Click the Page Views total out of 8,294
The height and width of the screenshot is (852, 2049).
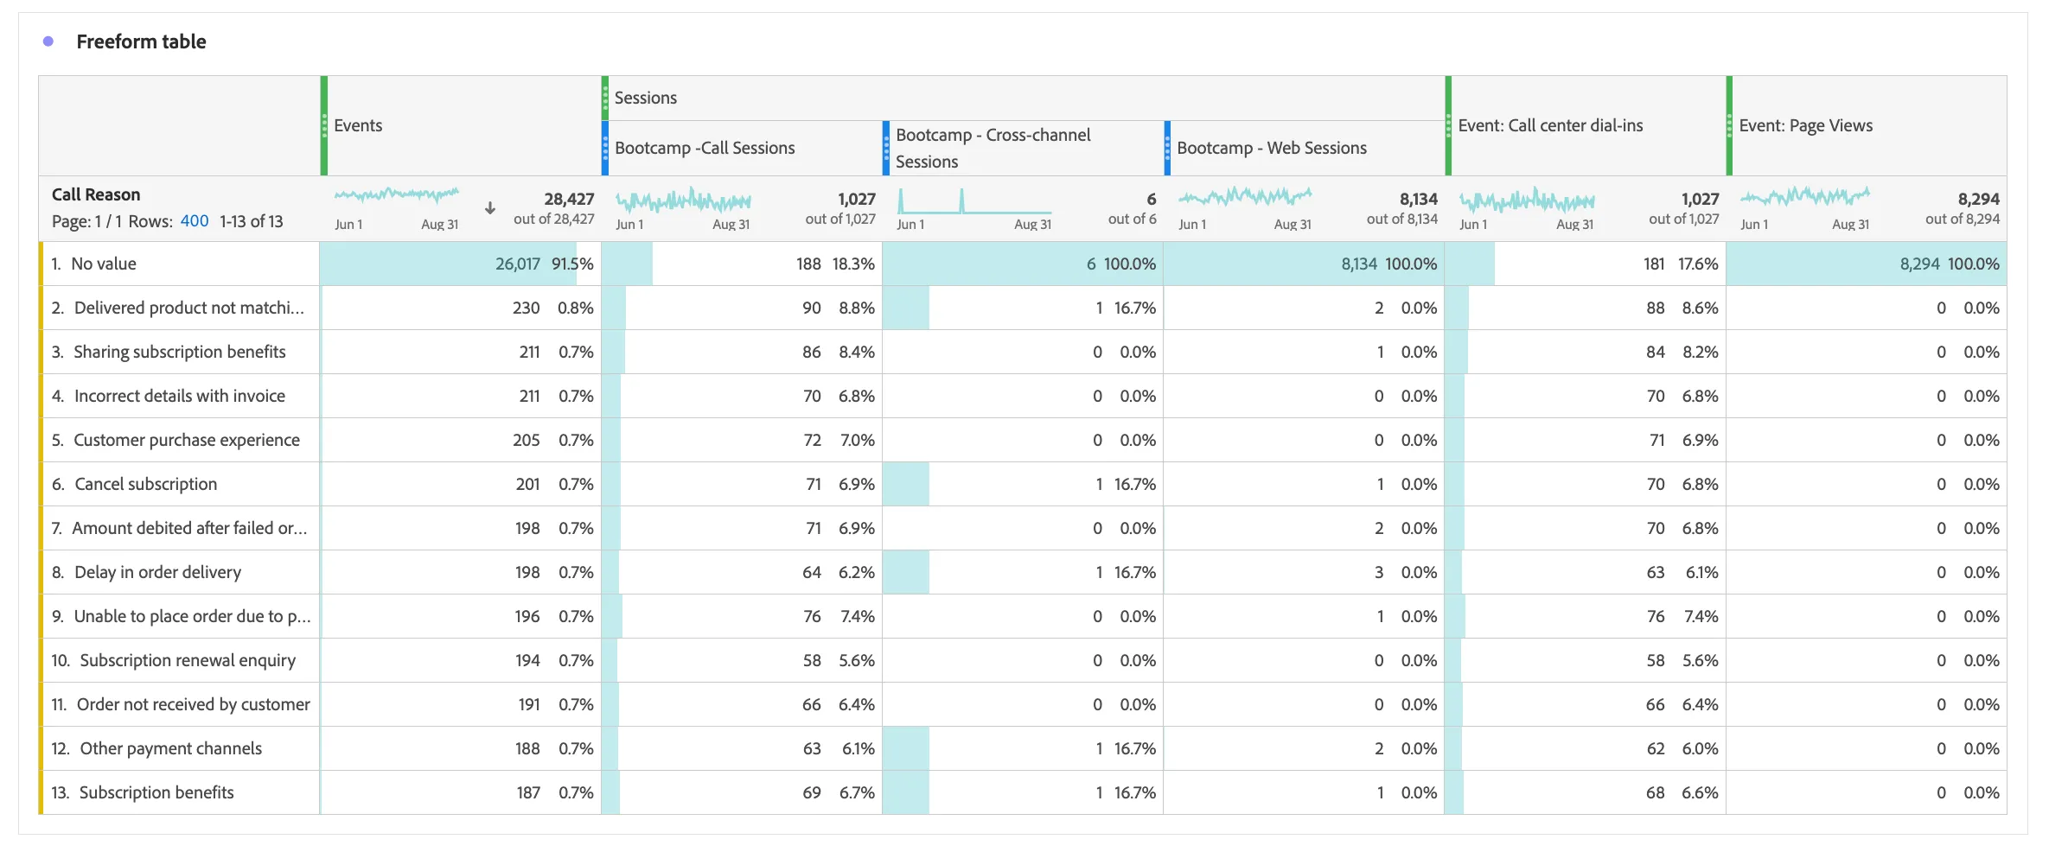1963,219
